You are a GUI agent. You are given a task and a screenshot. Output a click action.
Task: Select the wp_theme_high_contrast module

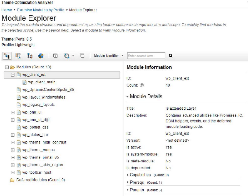point(44,142)
